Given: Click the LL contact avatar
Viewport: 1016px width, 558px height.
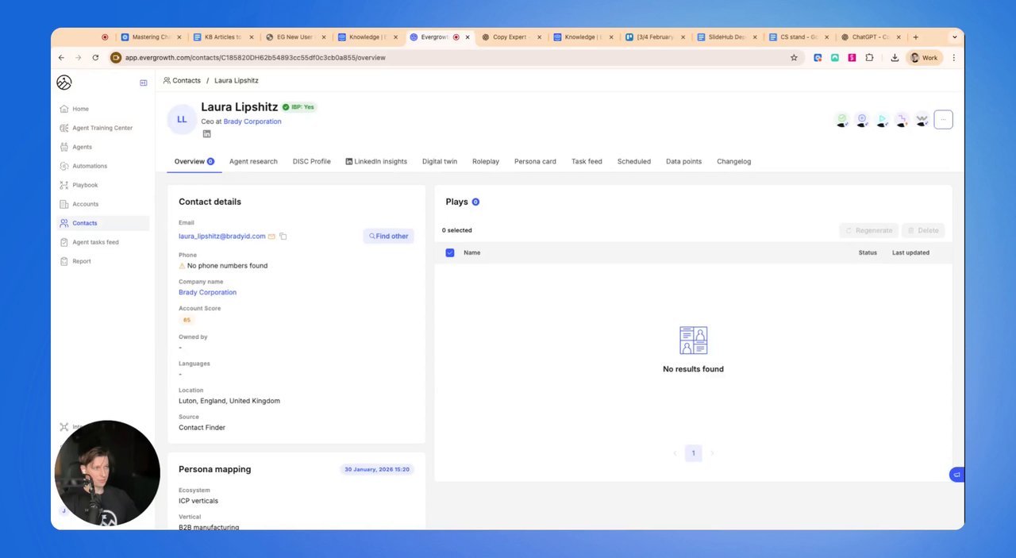Looking at the screenshot, I should point(182,119).
